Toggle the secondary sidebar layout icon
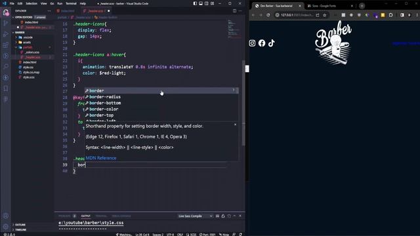The width and height of the screenshot is (420, 236). [x=207, y=3]
